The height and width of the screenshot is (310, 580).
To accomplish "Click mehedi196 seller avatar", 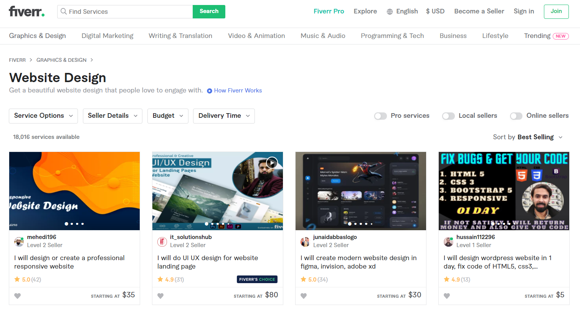I will pos(19,242).
